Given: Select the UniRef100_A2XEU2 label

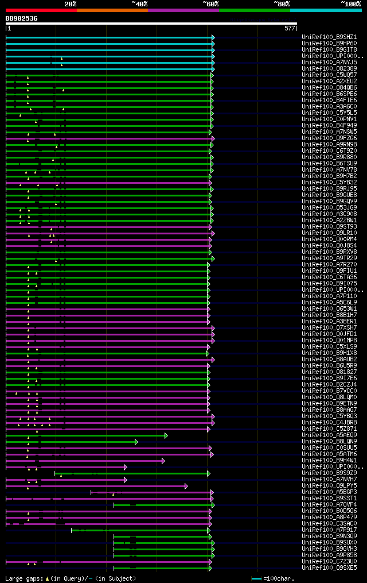Looking at the screenshot, I should [329, 82].
